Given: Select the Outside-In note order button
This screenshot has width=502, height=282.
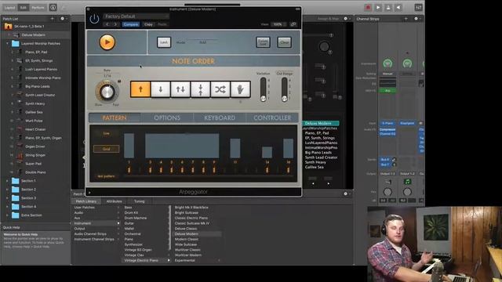Looking at the screenshot, I should coord(201,89).
